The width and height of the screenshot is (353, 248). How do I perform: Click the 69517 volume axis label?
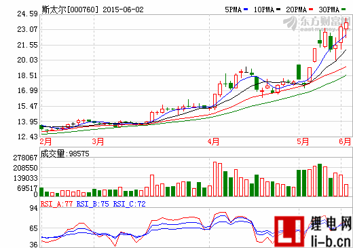point(27,188)
